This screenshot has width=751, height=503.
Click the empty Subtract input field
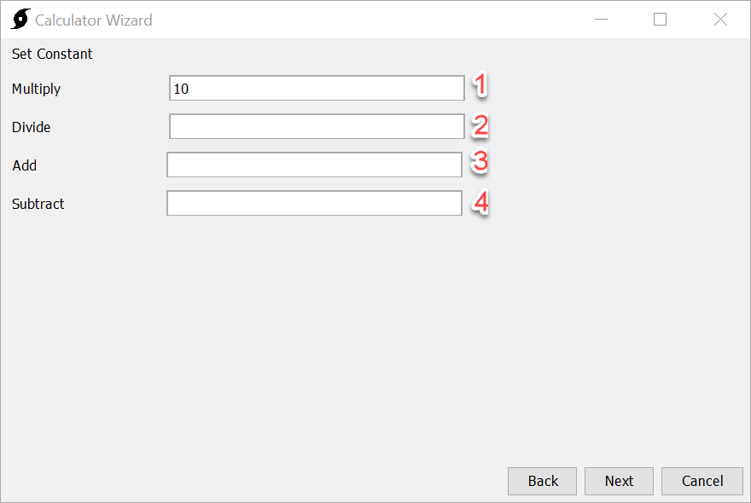pos(316,203)
